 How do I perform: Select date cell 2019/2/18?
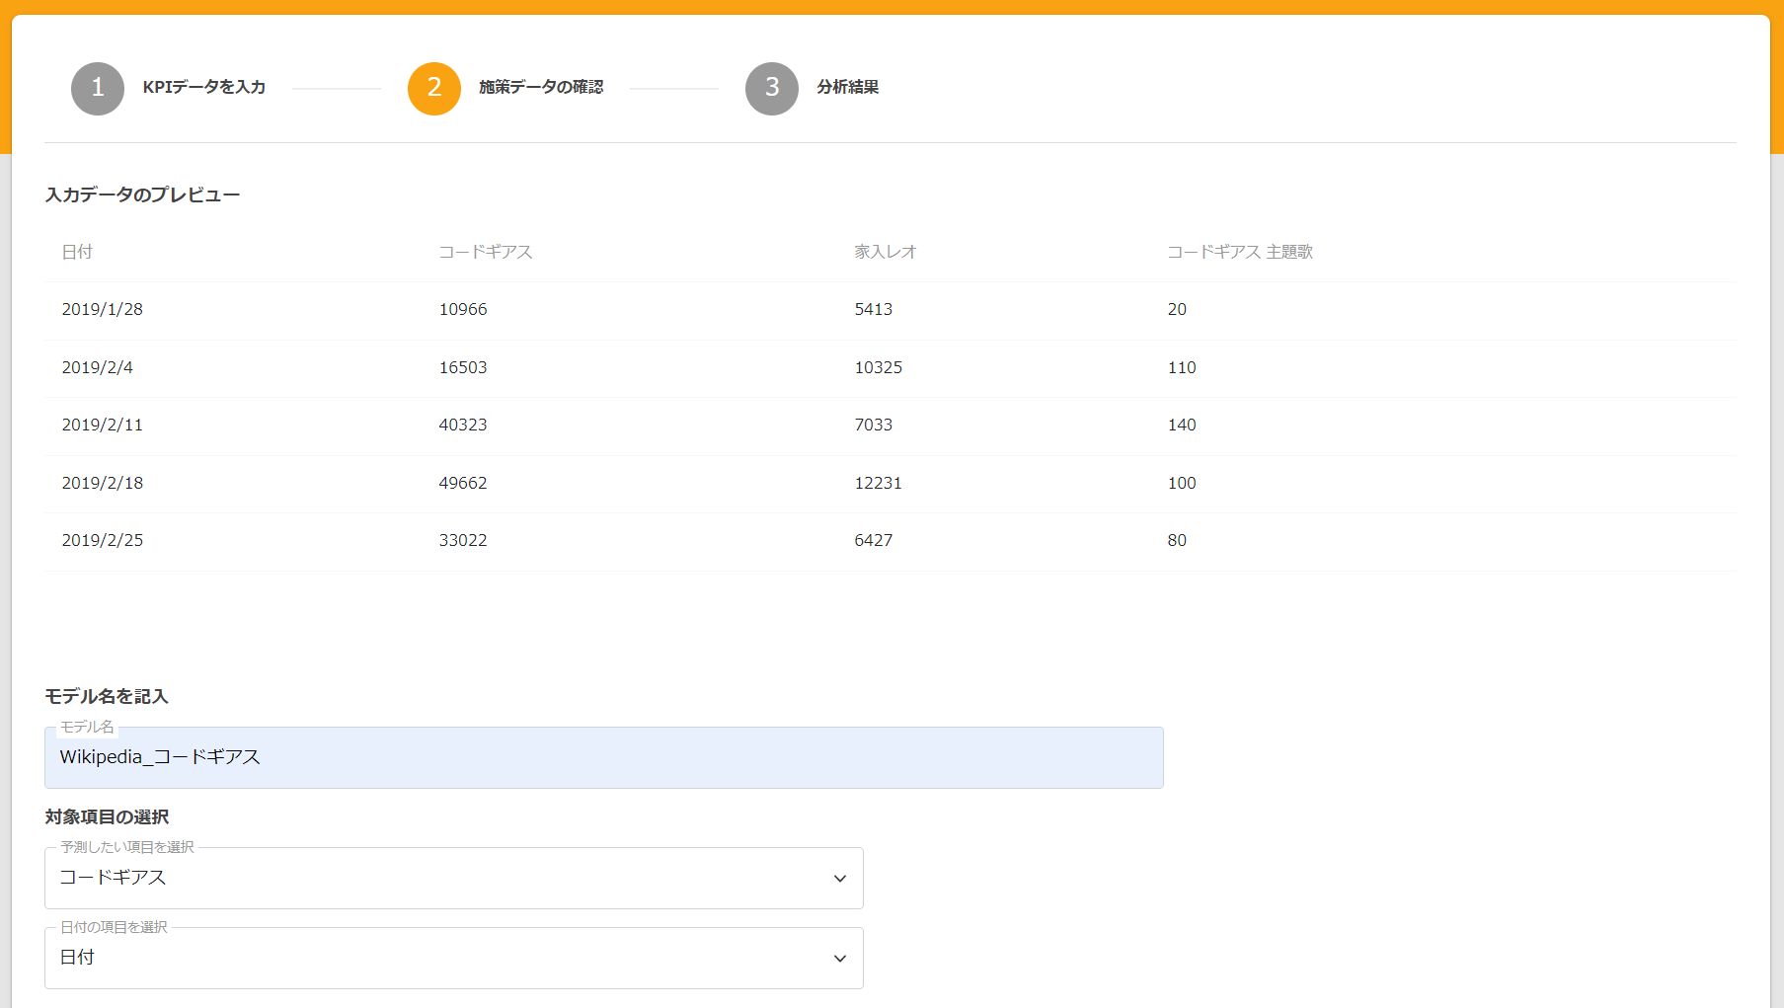click(103, 483)
